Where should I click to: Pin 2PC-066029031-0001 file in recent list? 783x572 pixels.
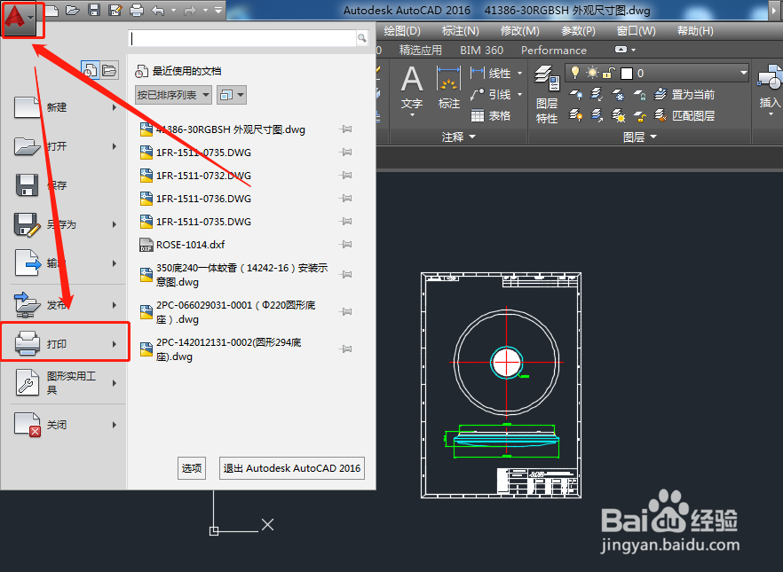click(345, 311)
